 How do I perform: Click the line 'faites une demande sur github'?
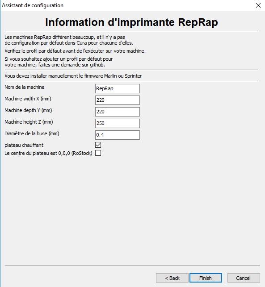[55, 65]
